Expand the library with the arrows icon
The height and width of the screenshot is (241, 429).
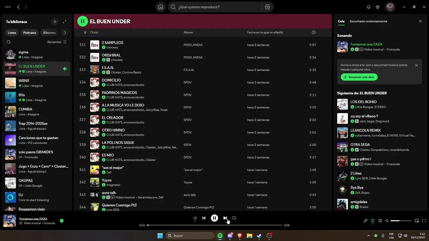(x=65, y=22)
